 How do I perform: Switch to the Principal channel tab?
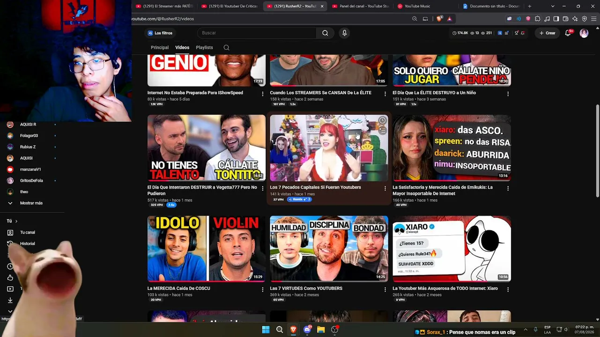click(x=160, y=48)
